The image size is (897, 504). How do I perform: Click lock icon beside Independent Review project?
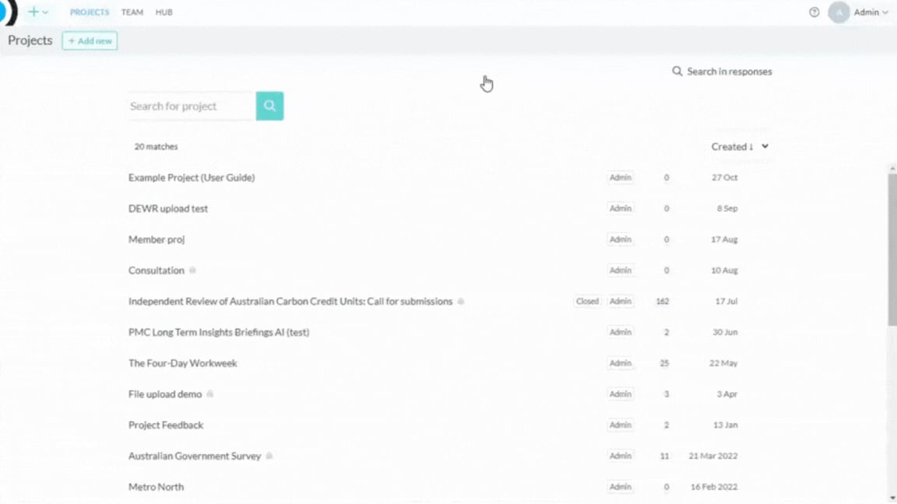[460, 301]
